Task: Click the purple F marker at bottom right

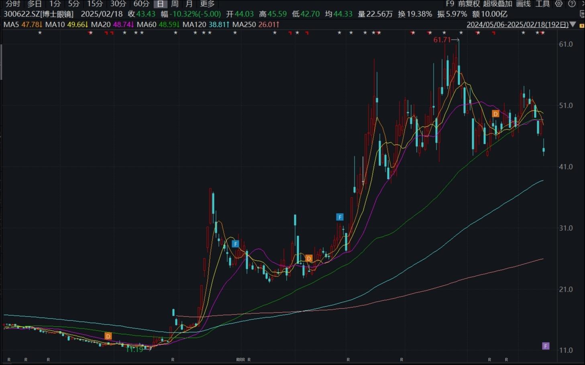Action: coord(546,346)
